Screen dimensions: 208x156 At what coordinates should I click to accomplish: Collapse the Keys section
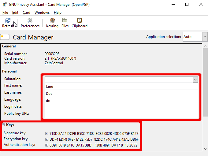(x=3, y=125)
